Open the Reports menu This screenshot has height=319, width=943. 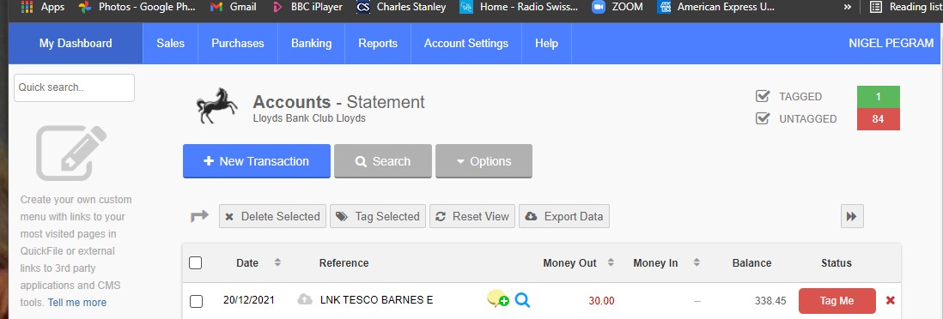[378, 43]
